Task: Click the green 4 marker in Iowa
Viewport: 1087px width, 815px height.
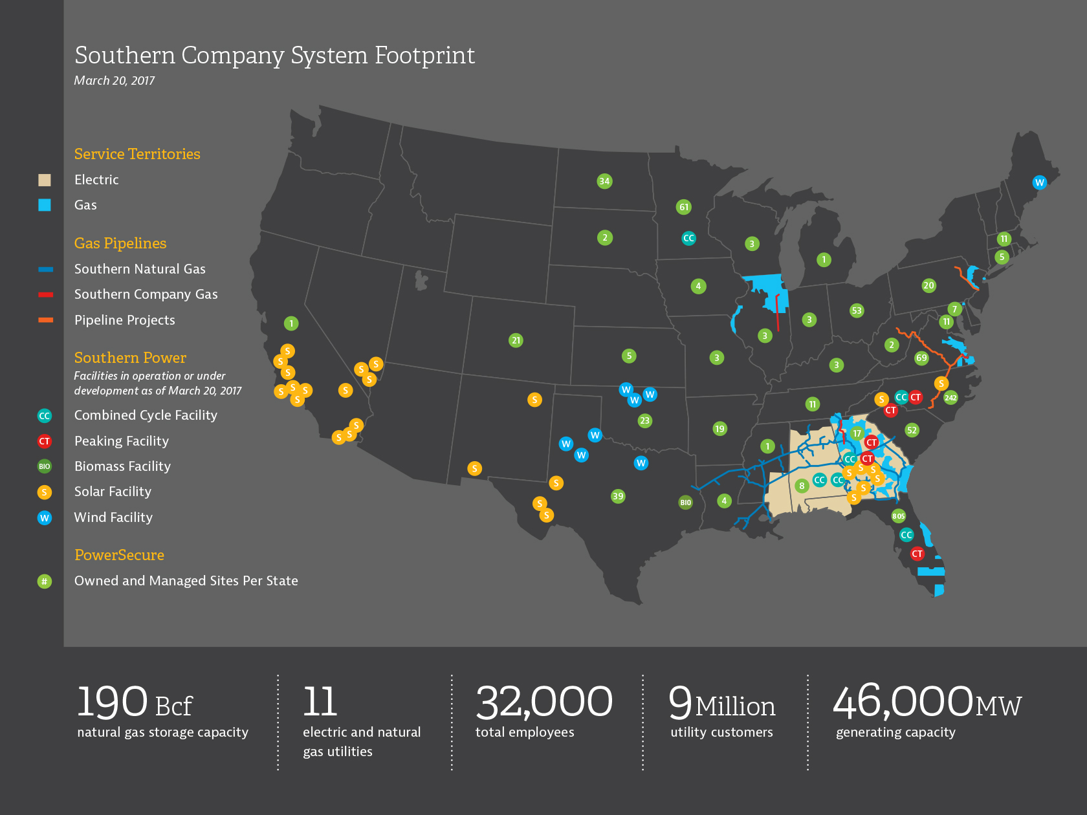Action: (698, 286)
